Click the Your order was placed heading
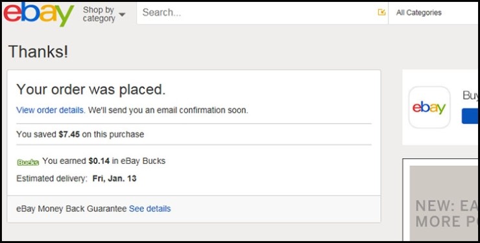Image resolution: width=480 pixels, height=243 pixels. coord(91,89)
